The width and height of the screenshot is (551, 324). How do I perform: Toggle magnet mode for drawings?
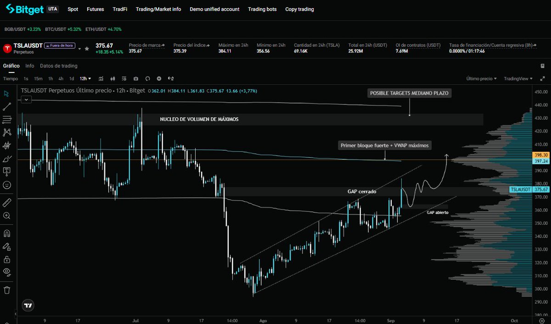pyautogui.click(x=7, y=233)
